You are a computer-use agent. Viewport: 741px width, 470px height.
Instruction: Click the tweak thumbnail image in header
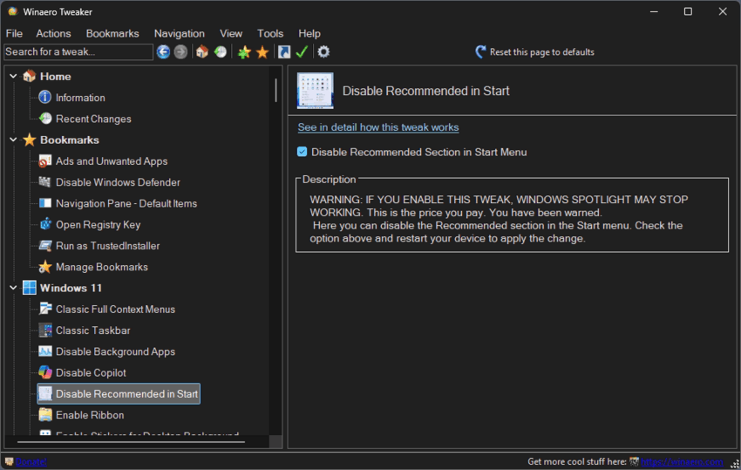click(x=316, y=91)
